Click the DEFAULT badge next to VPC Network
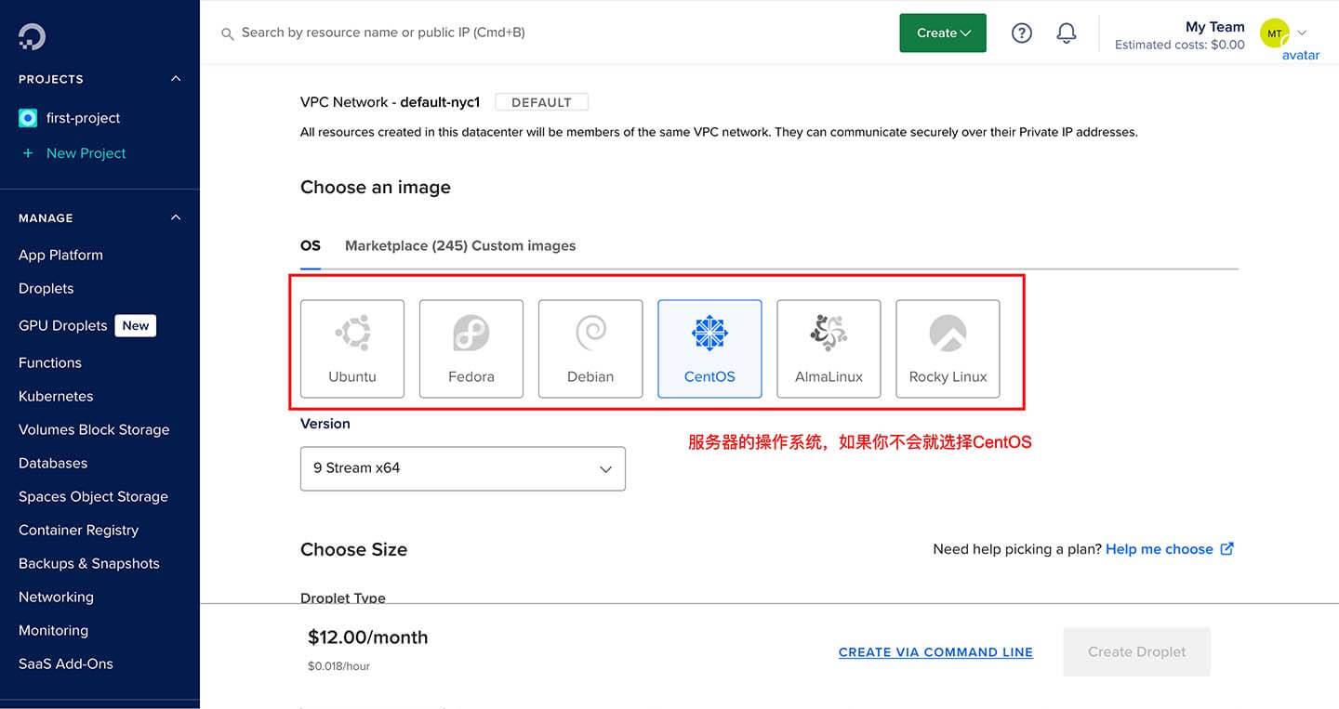Image resolution: width=1339 pixels, height=709 pixels. 541,102
